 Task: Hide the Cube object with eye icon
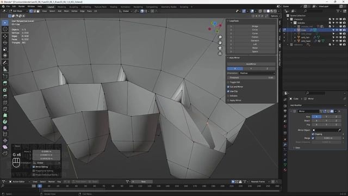pyautogui.click(x=337, y=30)
